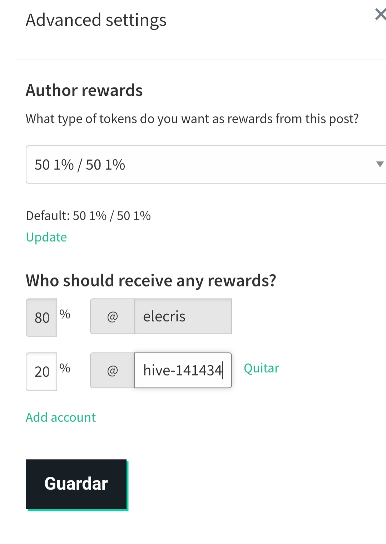This screenshot has width=386, height=544.
Task: Click the percent sign next to 20
Action: point(65,368)
